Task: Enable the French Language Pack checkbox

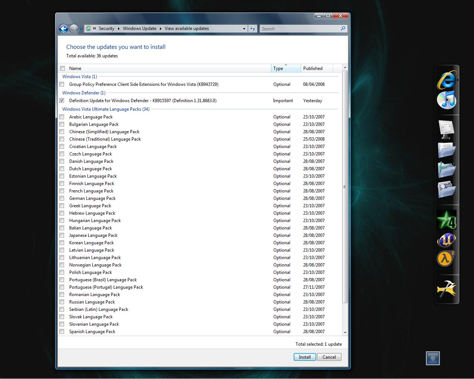Action: (62, 191)
